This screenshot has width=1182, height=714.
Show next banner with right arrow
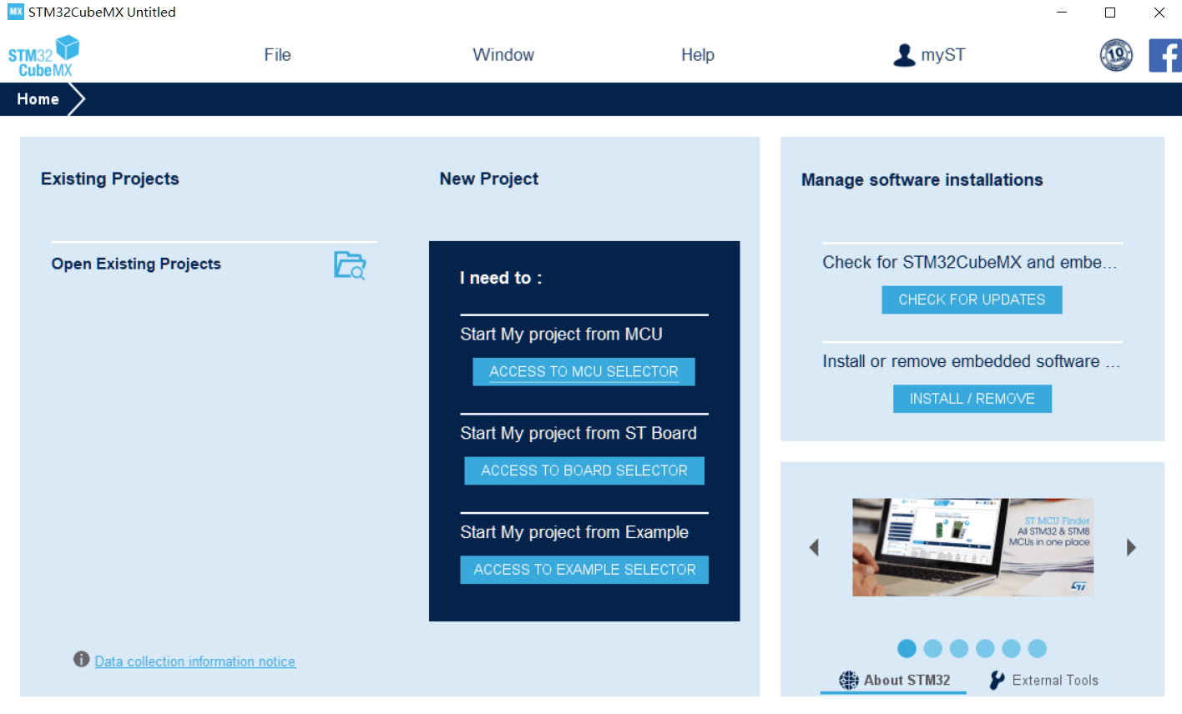pos(1131,548)
